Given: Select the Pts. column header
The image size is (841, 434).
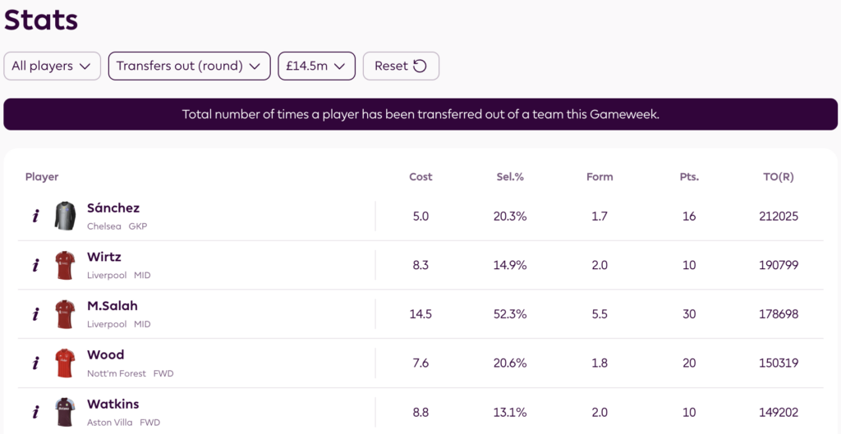Looking at the screenshot, I should click(689, 177).
